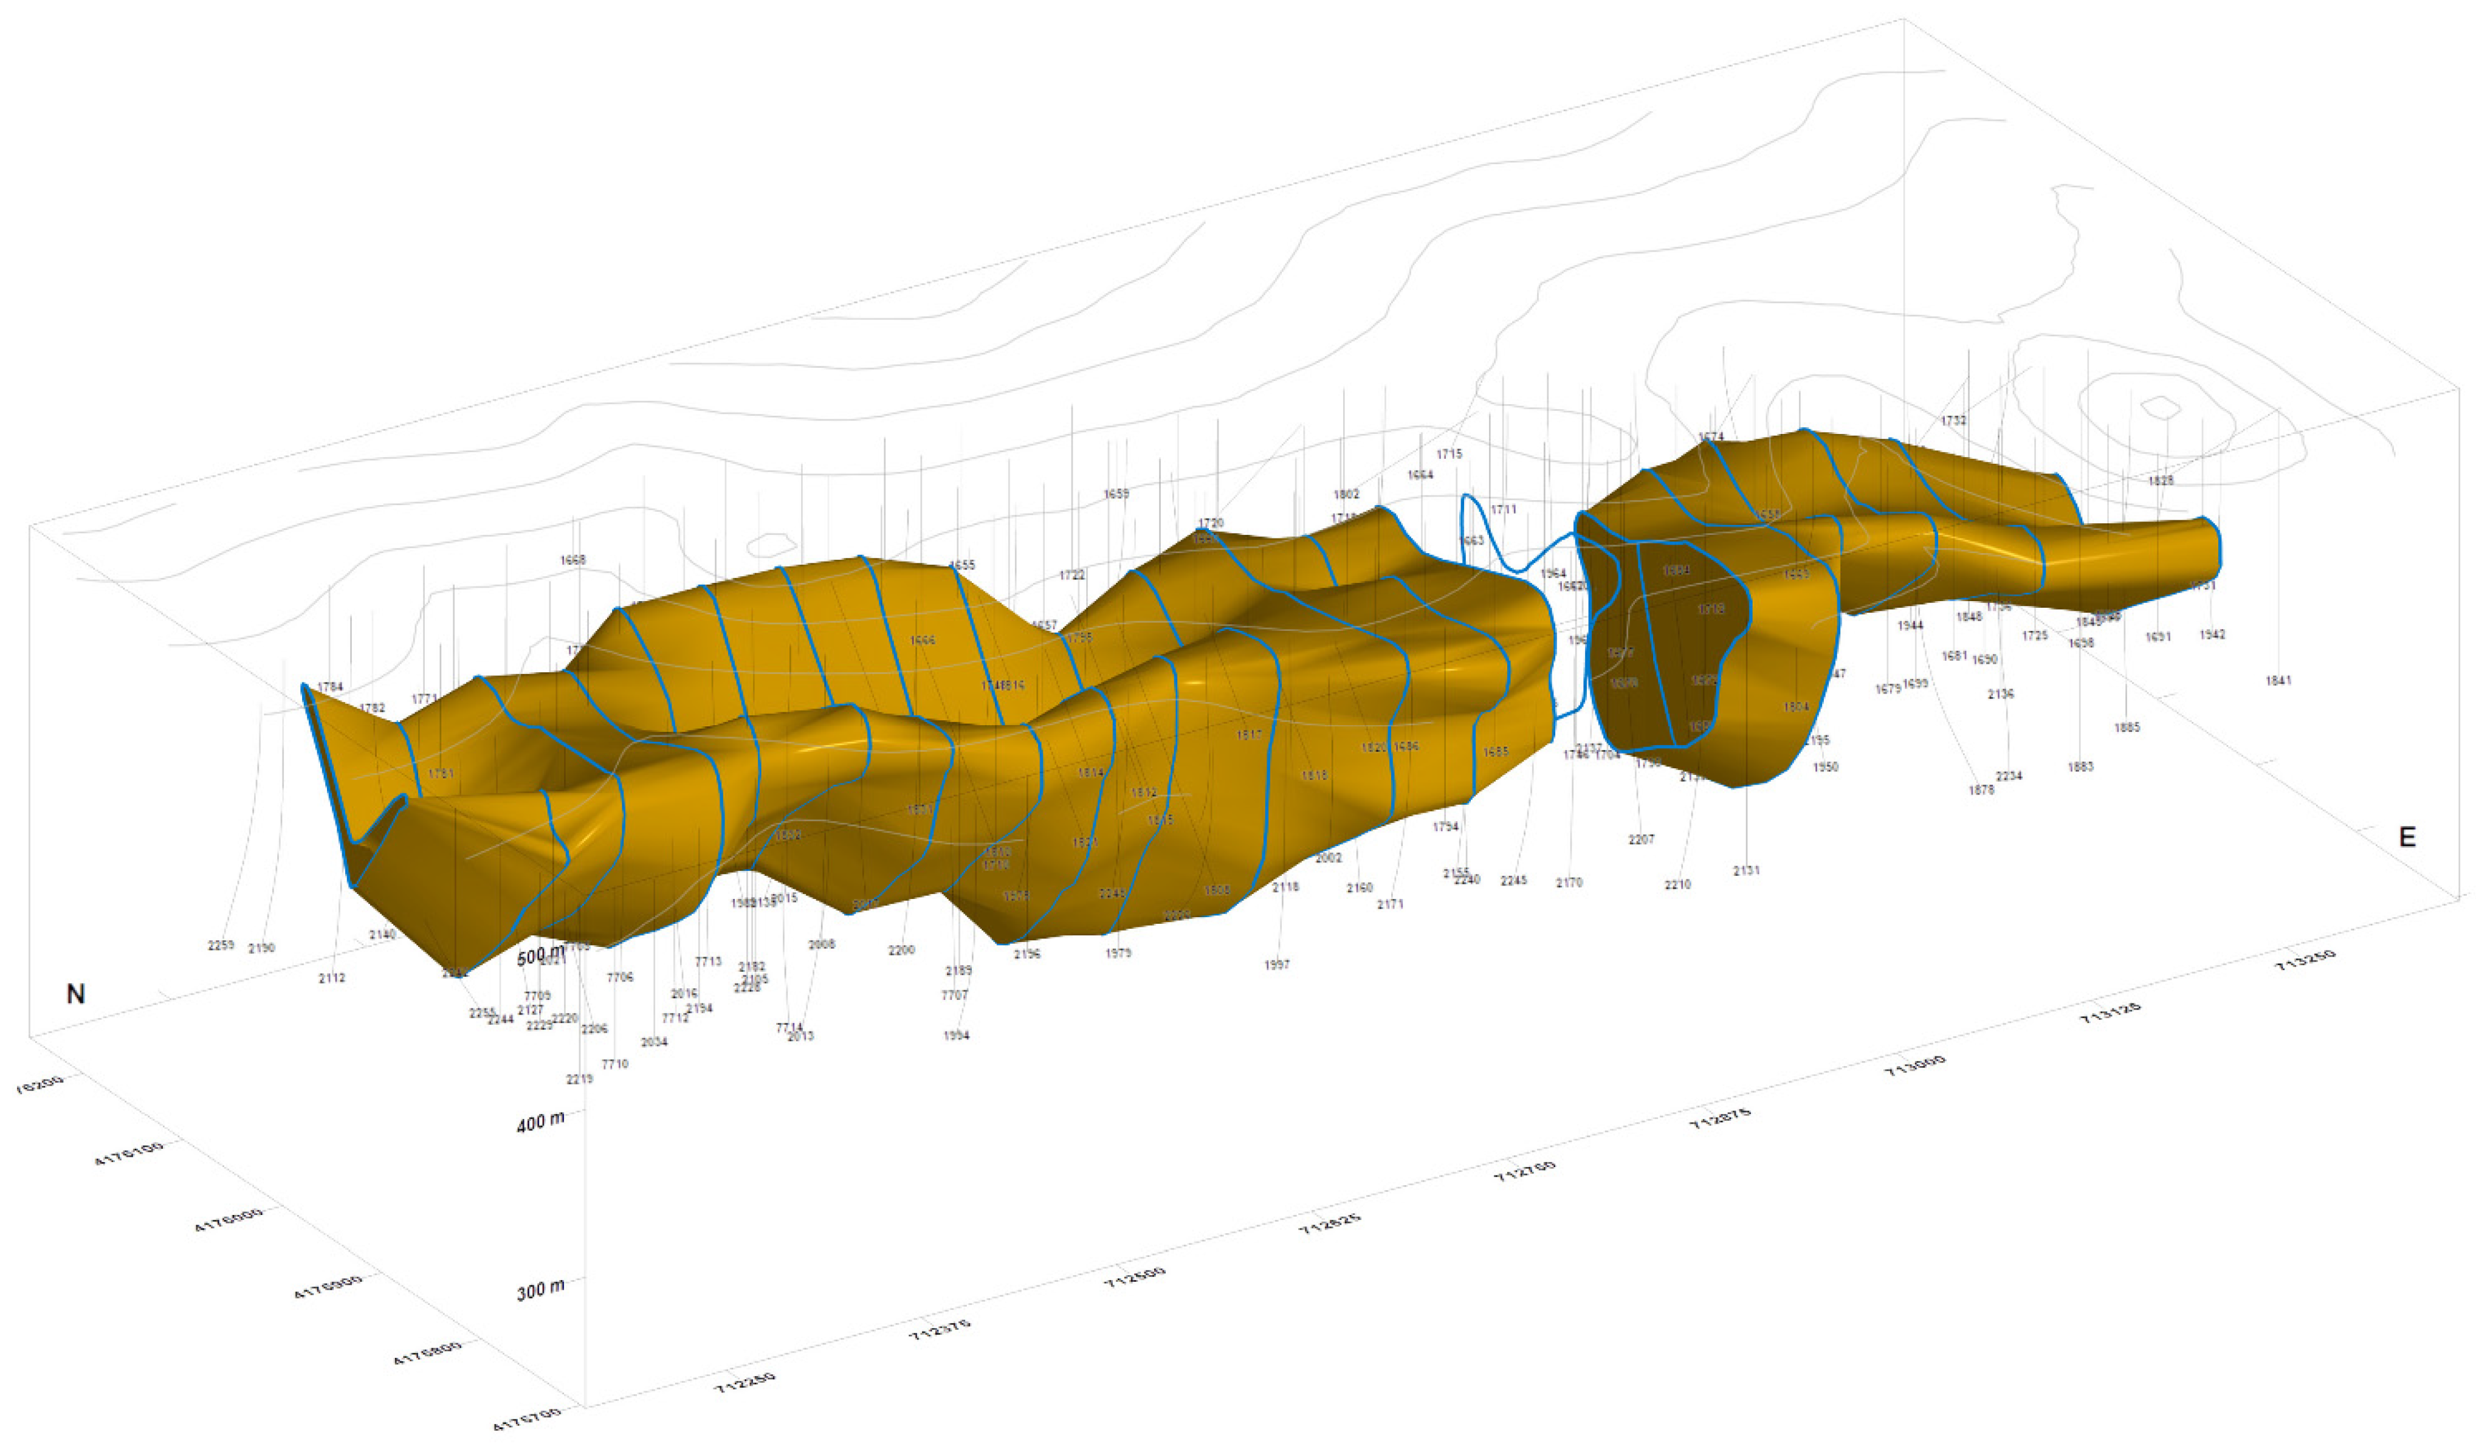This screenshot has height=1449, width=2476.
Task: Select borehole label 1841
Action: coord(2278,680)
